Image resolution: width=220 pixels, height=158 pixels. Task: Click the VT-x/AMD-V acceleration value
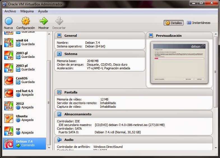point(108,68)
